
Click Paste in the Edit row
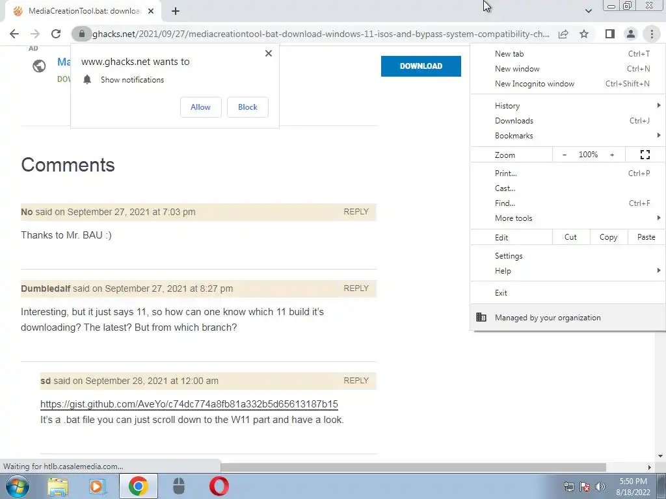646,237
